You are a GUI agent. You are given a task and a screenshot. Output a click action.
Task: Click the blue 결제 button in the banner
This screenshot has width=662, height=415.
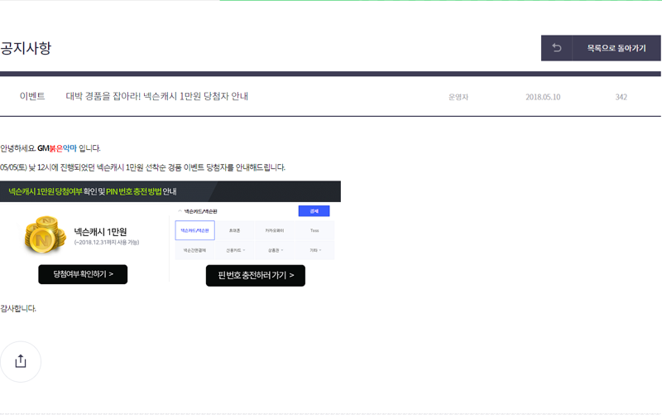314,211
